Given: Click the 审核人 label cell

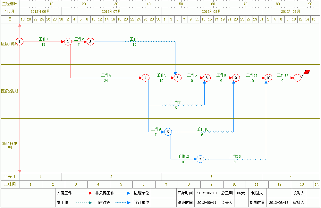Looking at the screenshot, I should point(299,203).
